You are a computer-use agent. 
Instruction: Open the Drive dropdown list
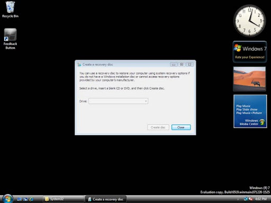tap(118, 101)
